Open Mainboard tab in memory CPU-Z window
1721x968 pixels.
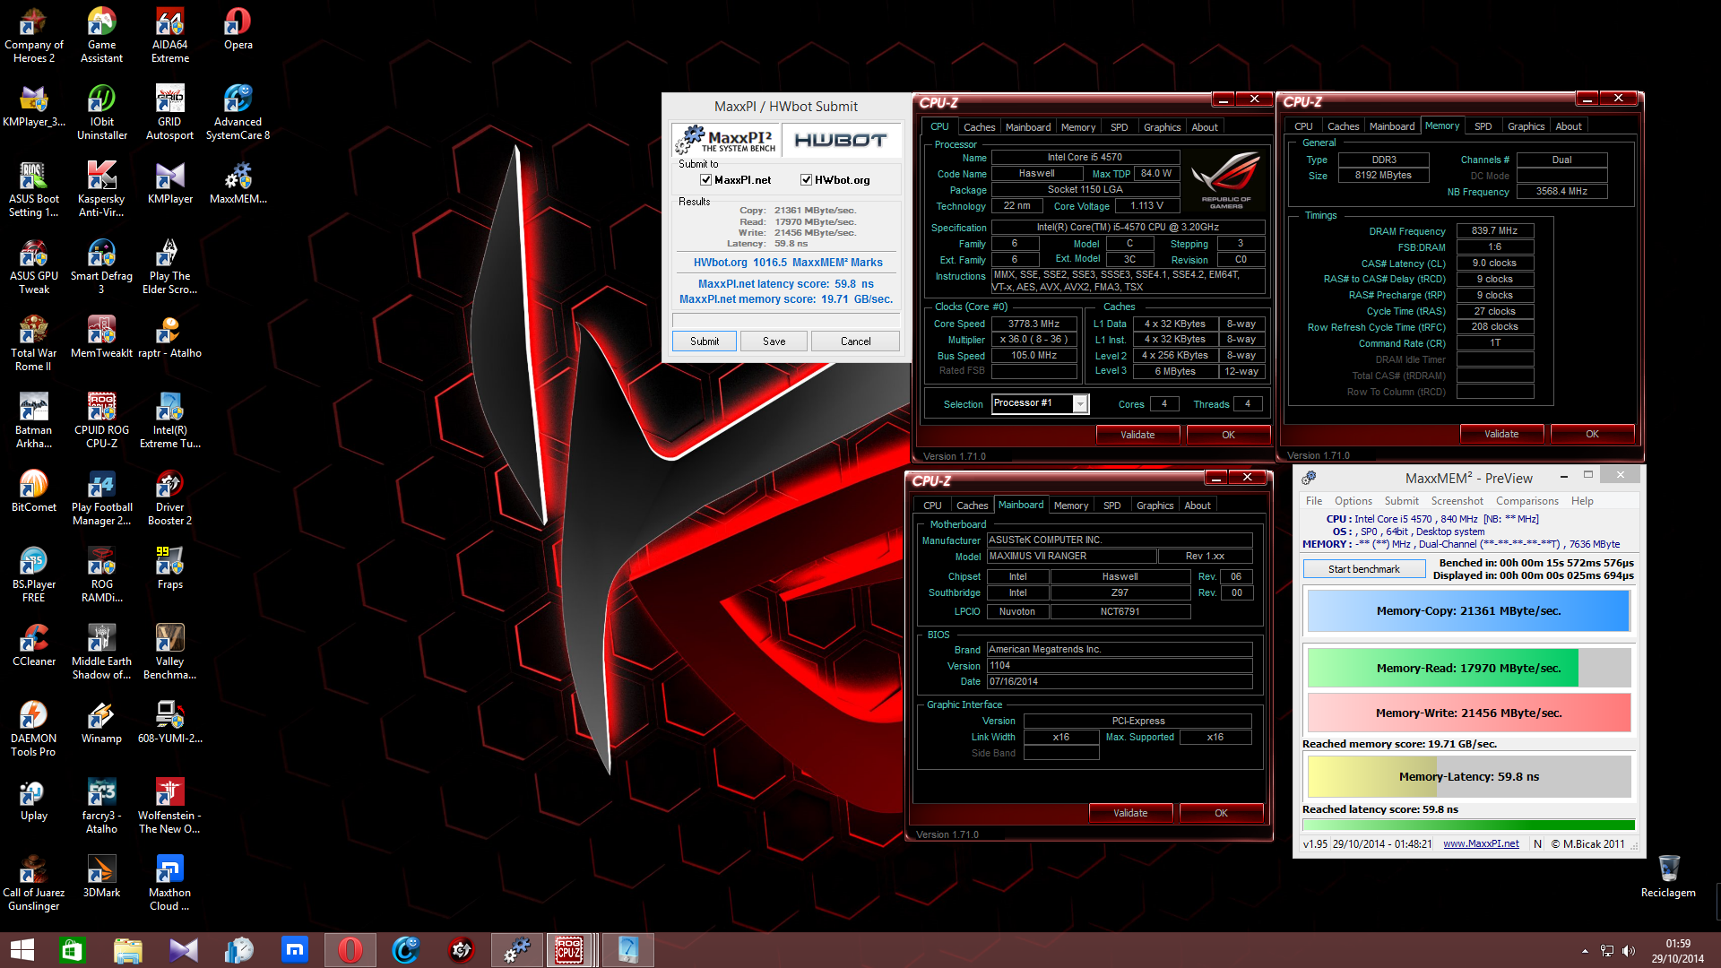click(x=1391, y=126)
